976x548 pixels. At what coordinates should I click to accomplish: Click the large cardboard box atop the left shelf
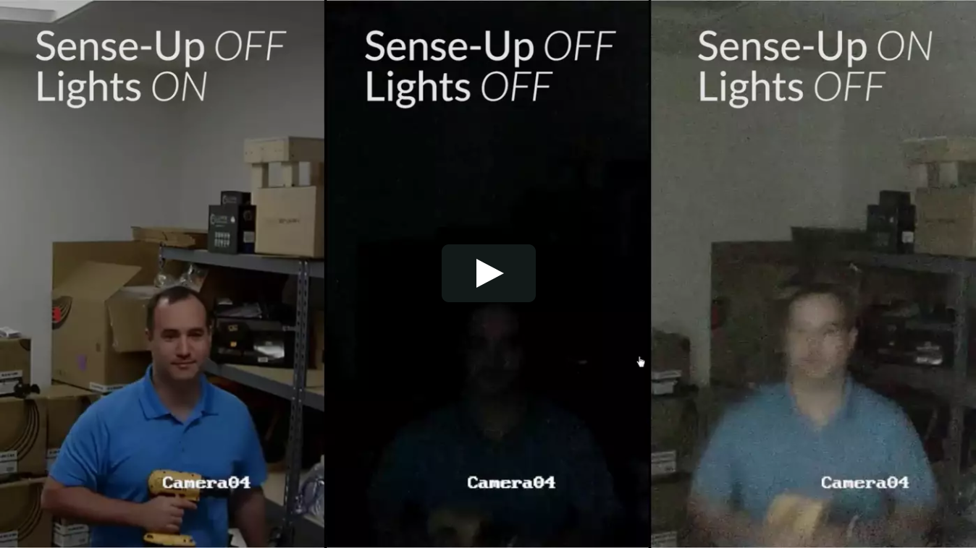[289, 221]
